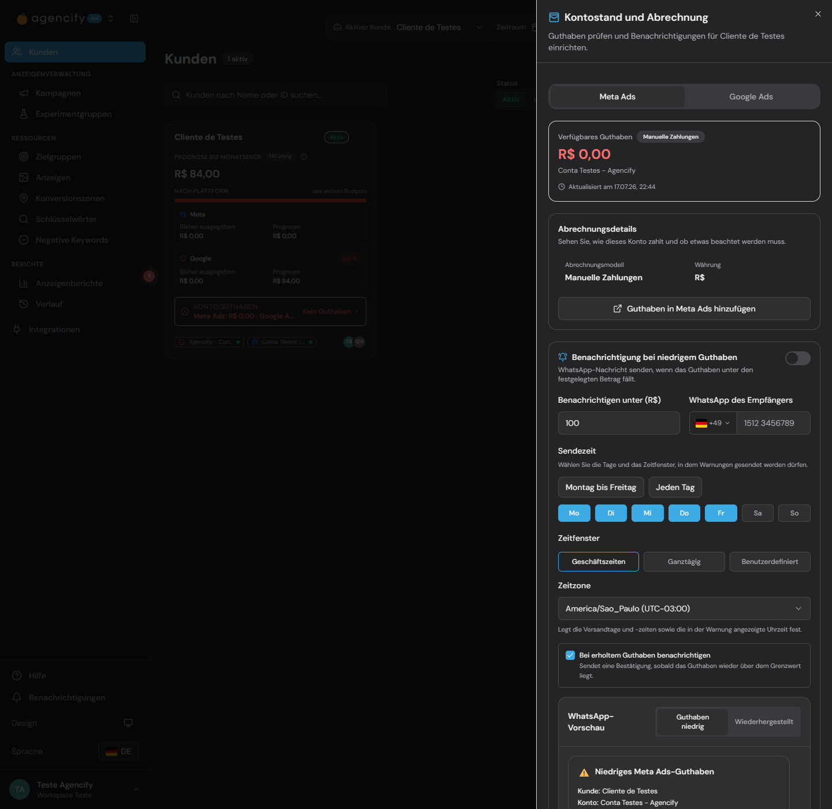The height and width of the screenshot is (809, 832).
Task: Enable the low-balance notification toggle
Action: [798, 358]
